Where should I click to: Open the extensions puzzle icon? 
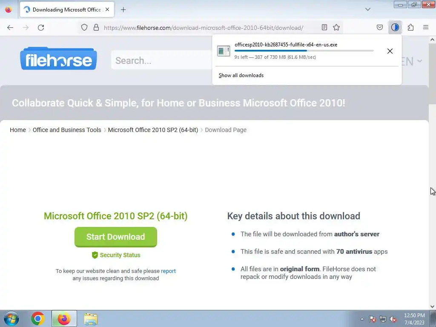coord(410,27)
